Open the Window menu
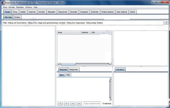 coord(29,7)
